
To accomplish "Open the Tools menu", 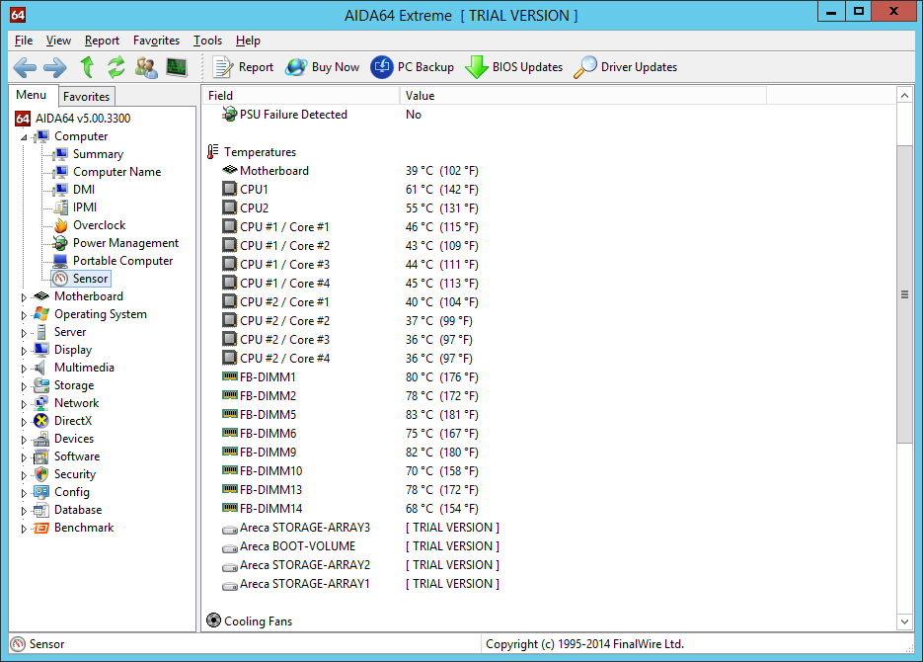I will pos(207,41).
